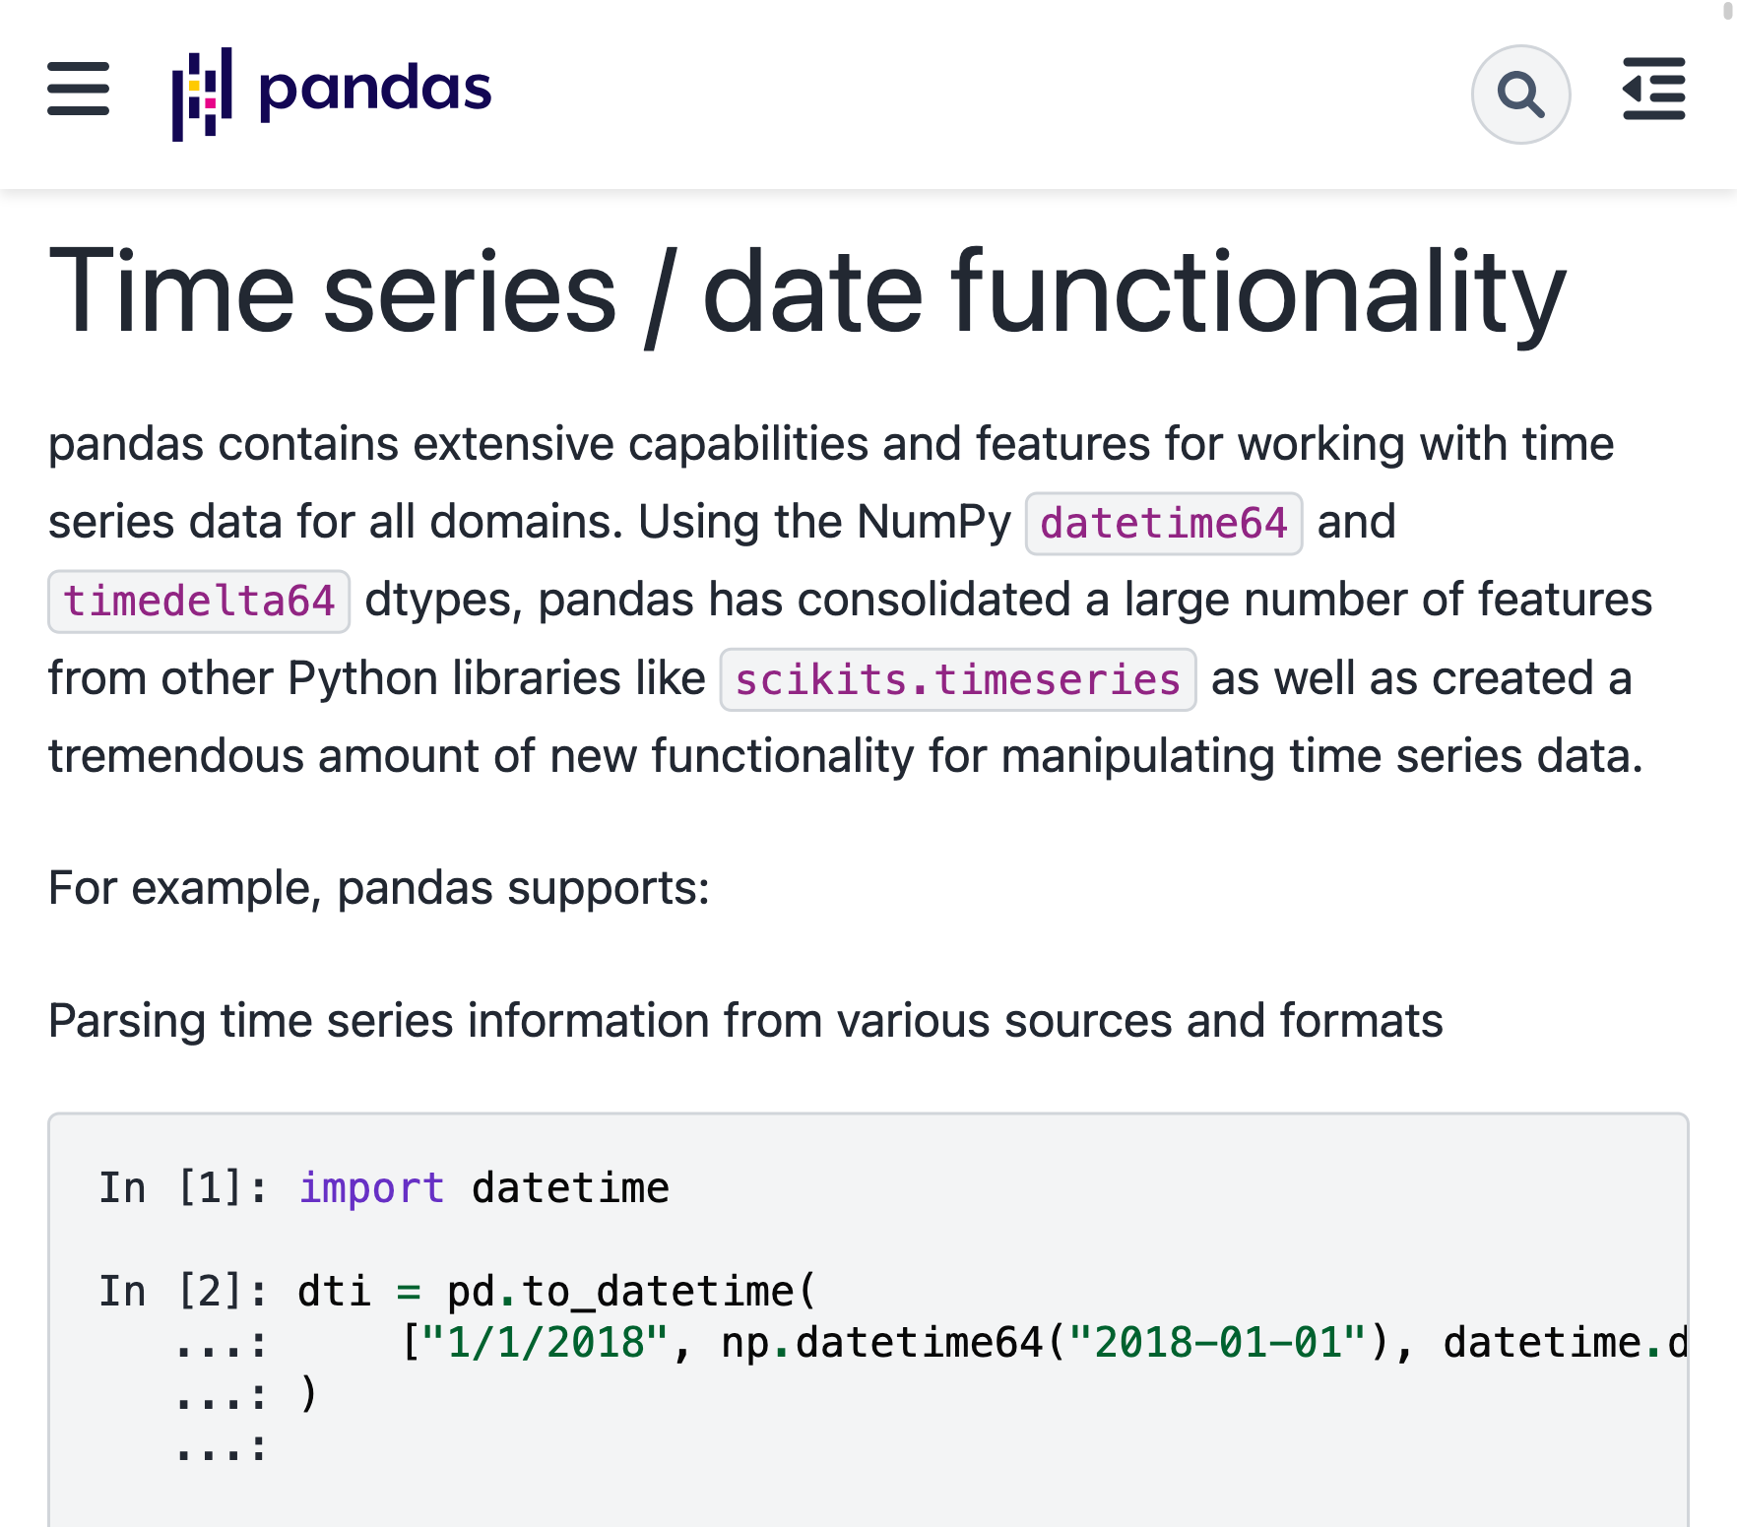Click the search magnifier button

tap(1519, 95)
